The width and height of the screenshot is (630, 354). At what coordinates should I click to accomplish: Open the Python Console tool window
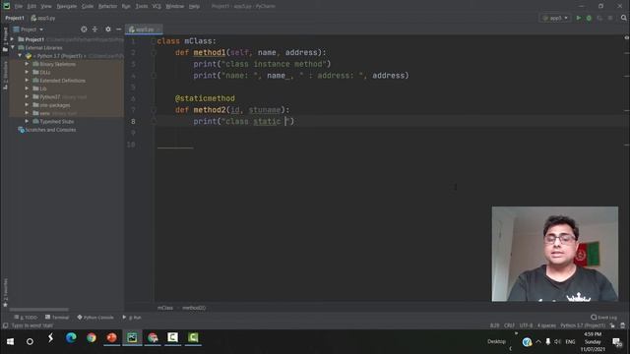[95, 318]
